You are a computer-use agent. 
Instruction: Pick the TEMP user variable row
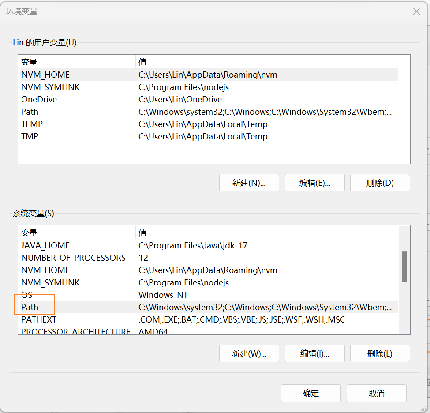tap(32, 124)
